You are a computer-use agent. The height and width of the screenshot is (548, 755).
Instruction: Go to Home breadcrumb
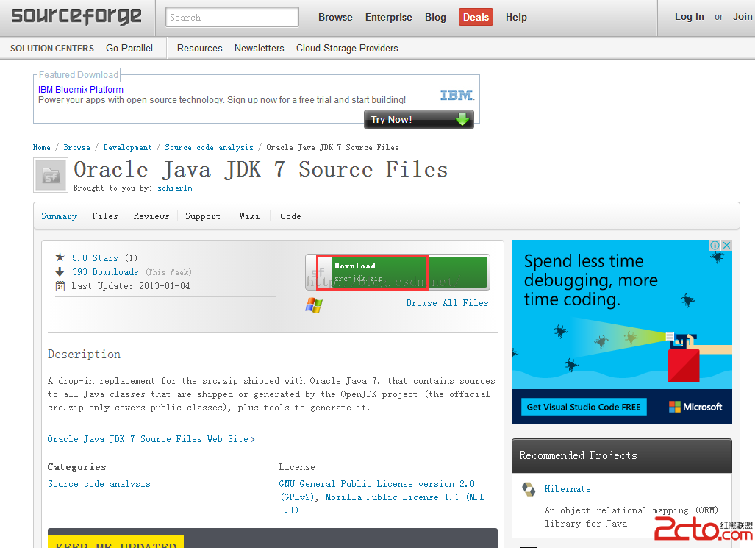41,148
